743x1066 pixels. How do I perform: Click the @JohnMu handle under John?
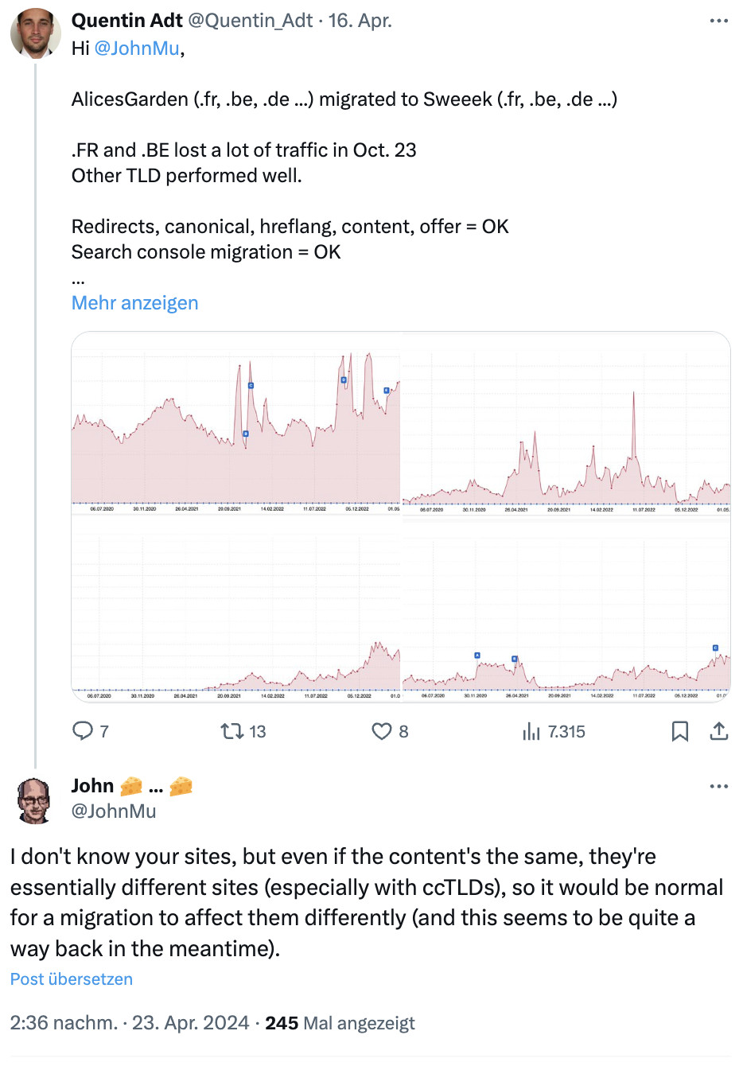(114, 811)
